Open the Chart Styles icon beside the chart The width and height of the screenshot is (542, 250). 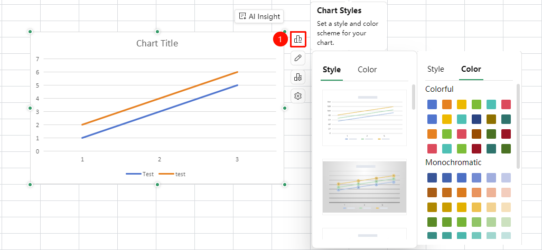298,40
